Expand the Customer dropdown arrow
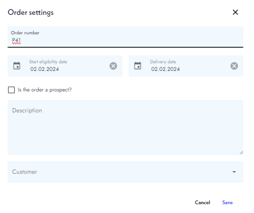Viewport: 254px width, 213px height. tap(234, 172)
